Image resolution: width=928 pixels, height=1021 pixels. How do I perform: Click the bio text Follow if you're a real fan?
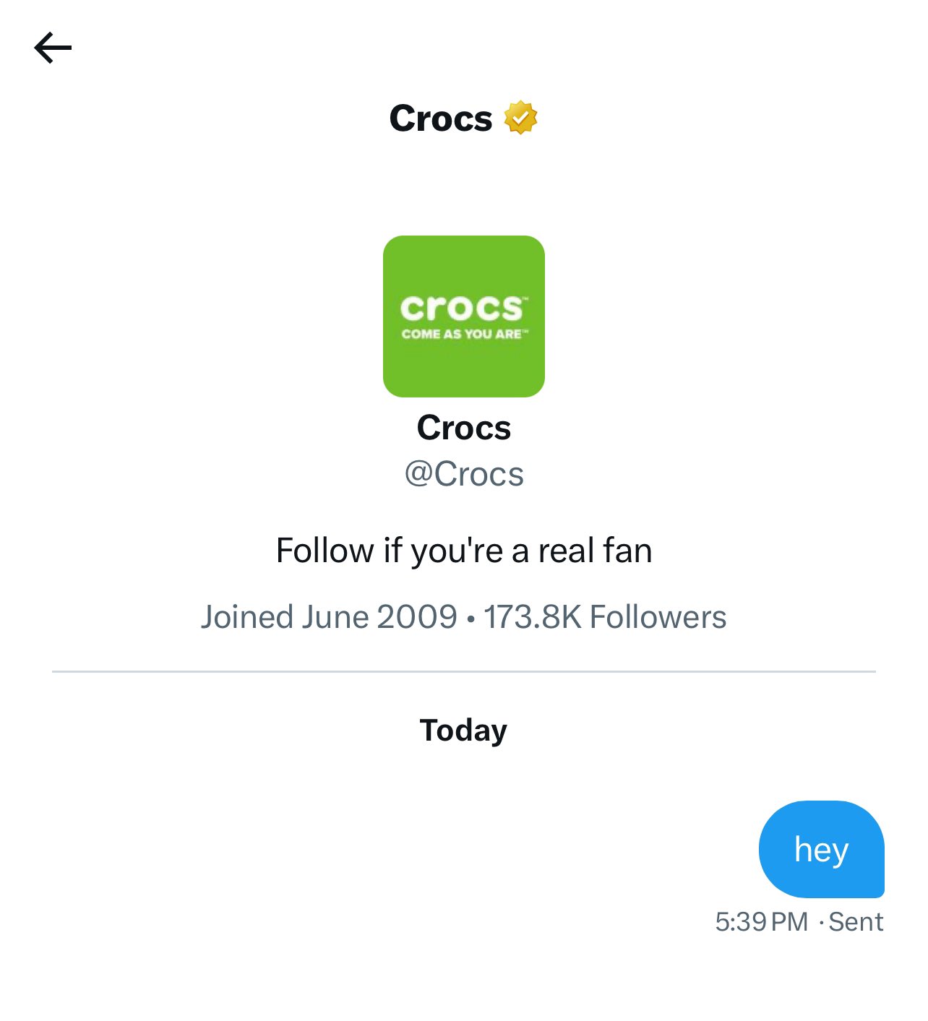coord(464,551)
